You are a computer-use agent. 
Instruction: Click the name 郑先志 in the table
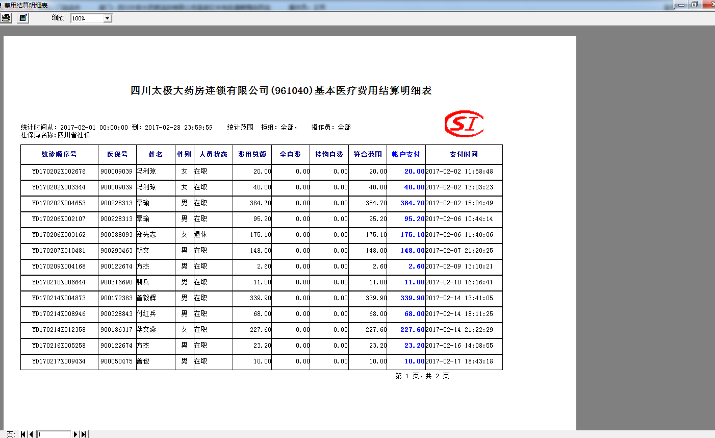(x=146, y=235)
